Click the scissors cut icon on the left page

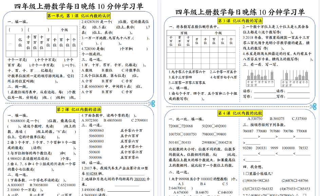tap(152, 103)
